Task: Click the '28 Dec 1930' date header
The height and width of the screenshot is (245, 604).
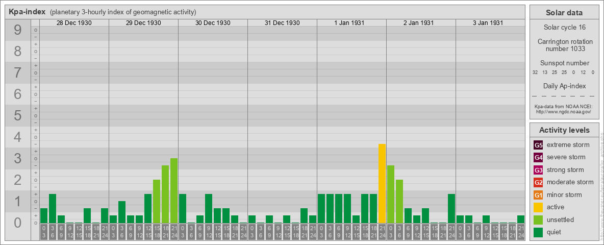Action: coord(74,23)
